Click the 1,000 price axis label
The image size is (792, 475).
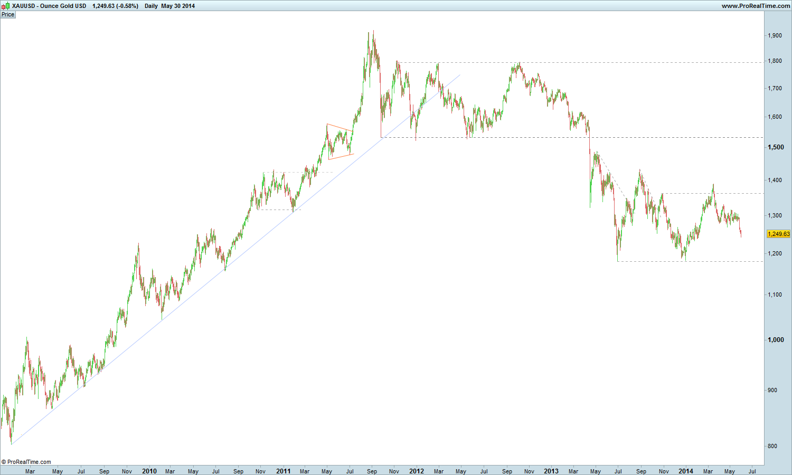pyautogui.click(x=775, y=340)
